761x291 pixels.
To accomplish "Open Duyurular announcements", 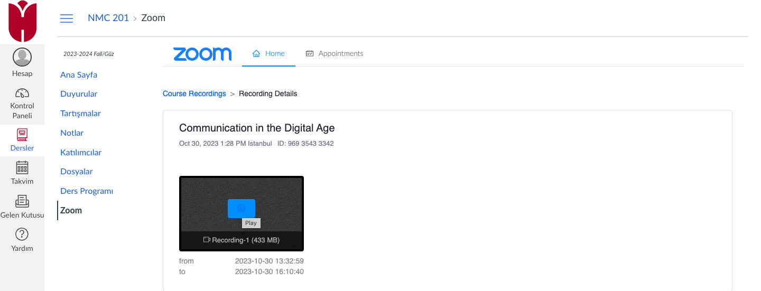I will [x=79, y=93].
